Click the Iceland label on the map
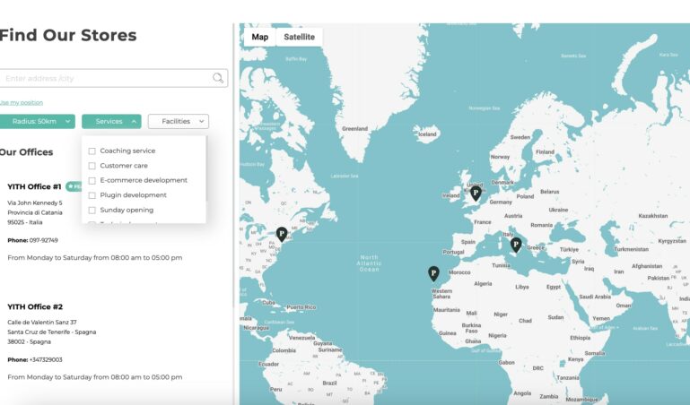Screen dimensions: 690x405 [x=427, y=134]
